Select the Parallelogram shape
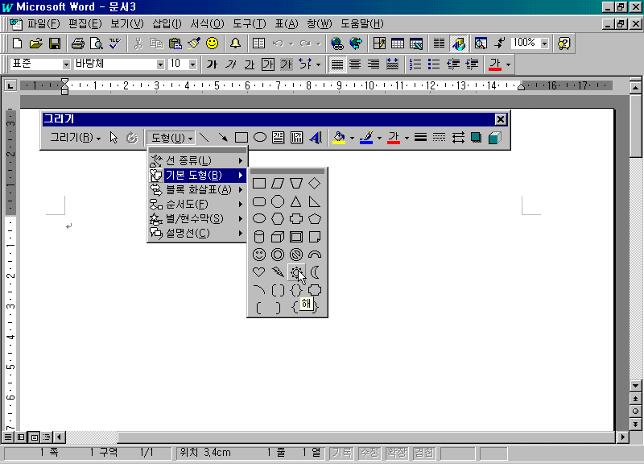Viewport: 644px width, 464px height. [278, 184]
